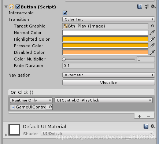
Task: Click the GameUiControl object field
Action: click(x=28, y=107)
